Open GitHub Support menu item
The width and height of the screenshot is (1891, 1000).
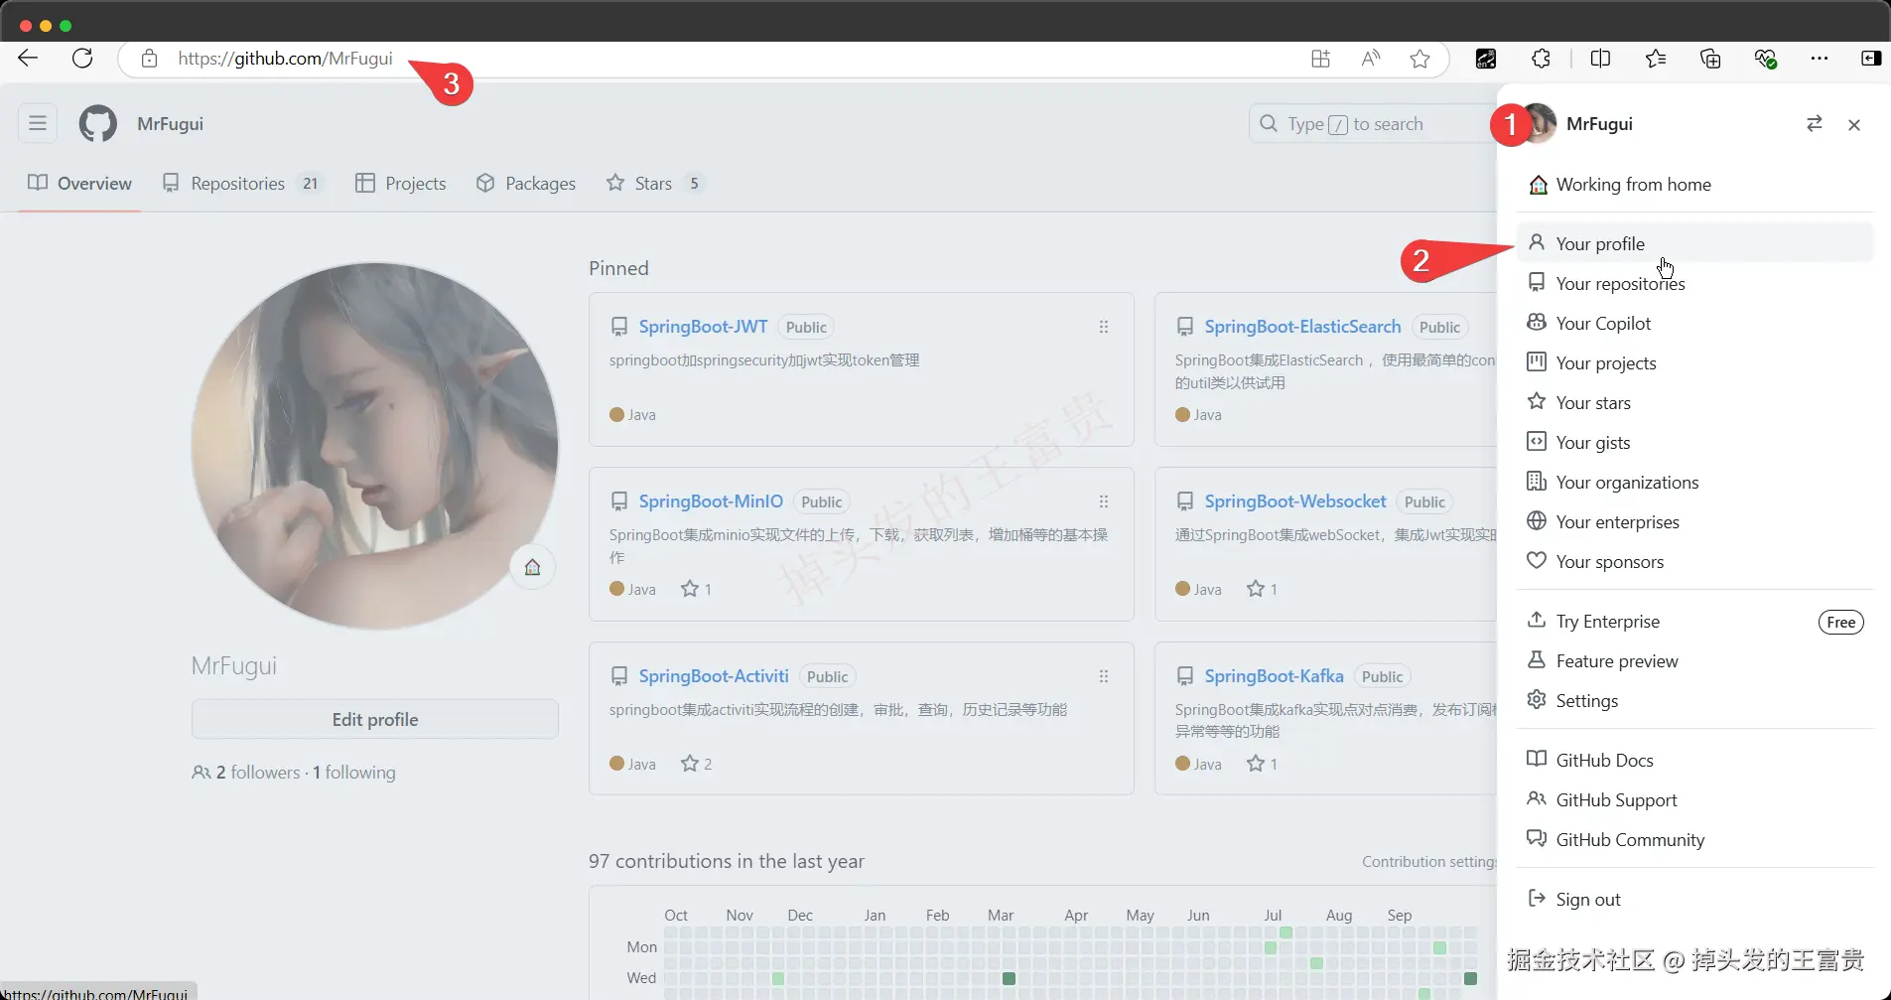coord(1694,799)
